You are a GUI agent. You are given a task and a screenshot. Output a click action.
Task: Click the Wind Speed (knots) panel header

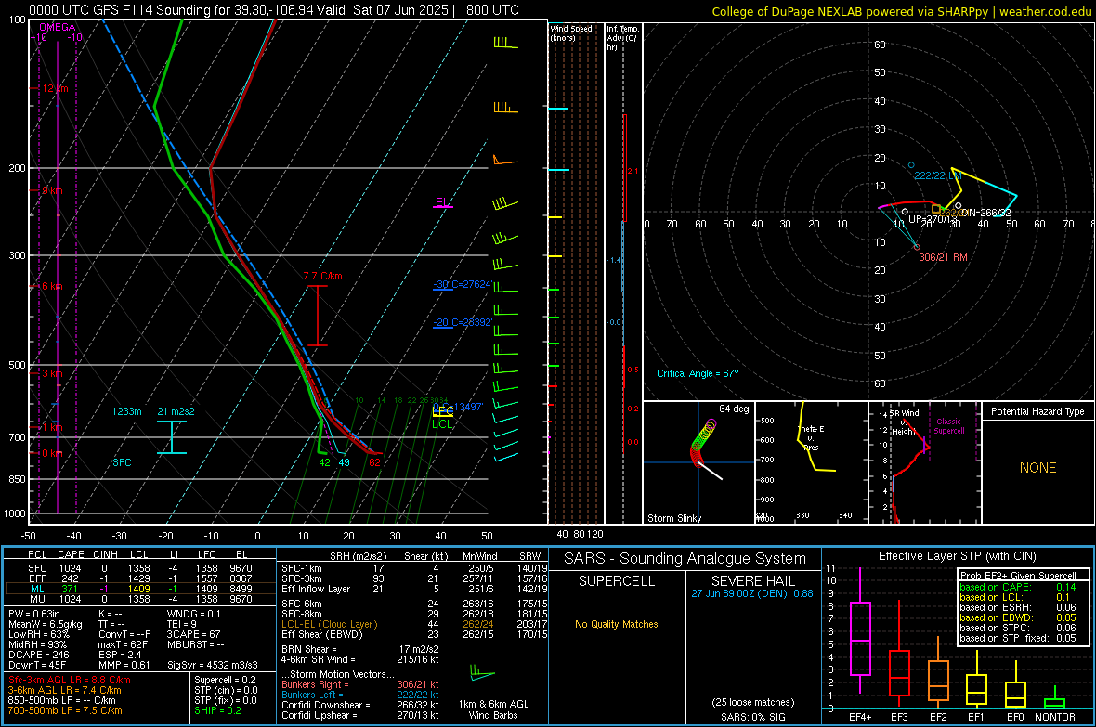571,32
